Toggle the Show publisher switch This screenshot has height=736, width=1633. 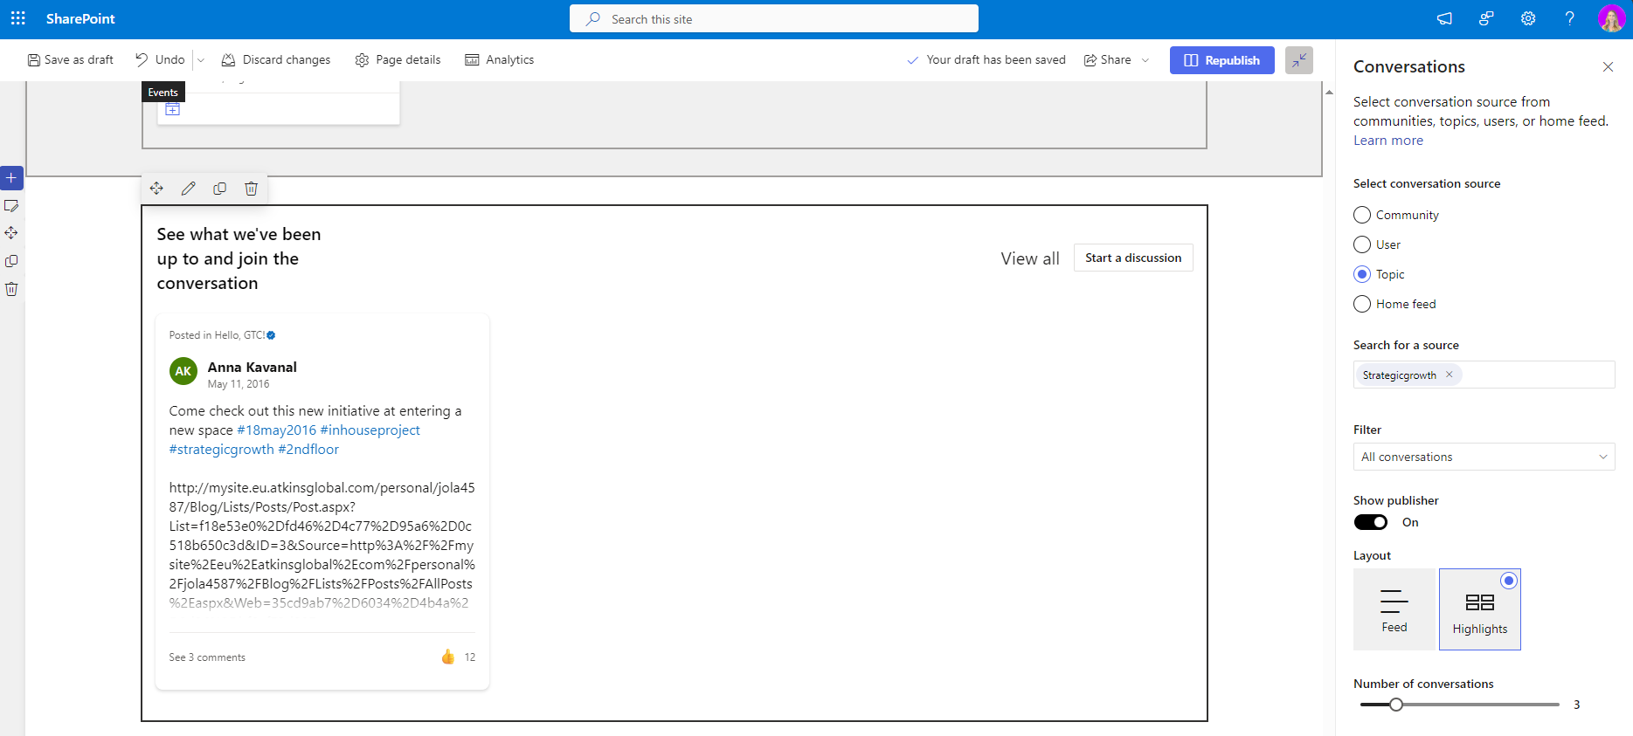click(1371, 522)
